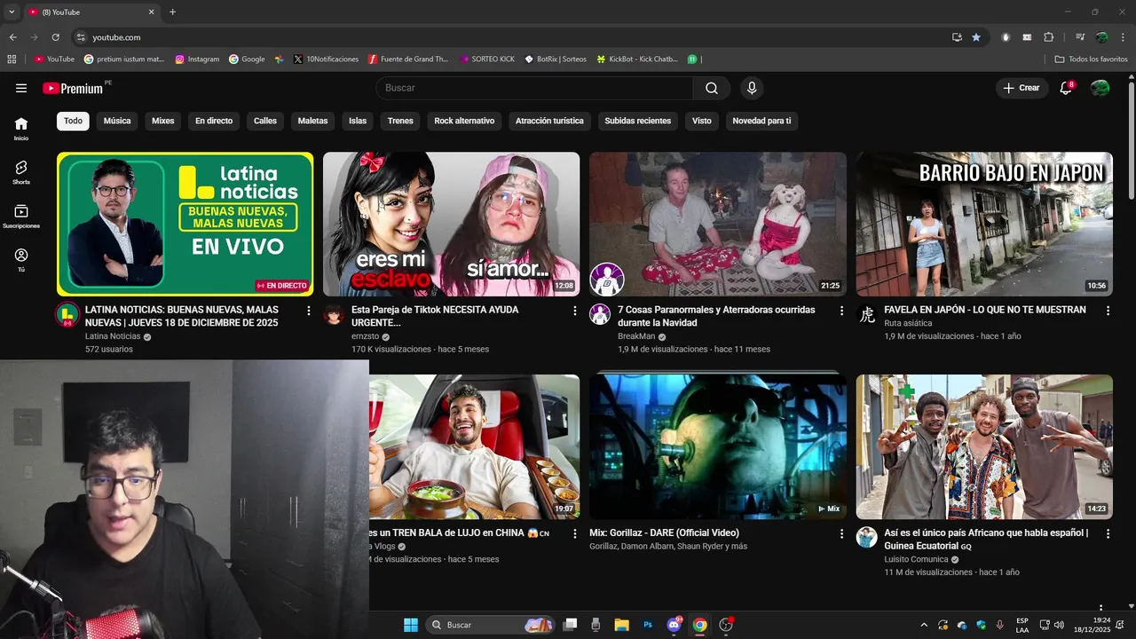The height and width of the screenshot is (639, 1136).
Task: Open the emzsto channel link
Action: (365, 336)
